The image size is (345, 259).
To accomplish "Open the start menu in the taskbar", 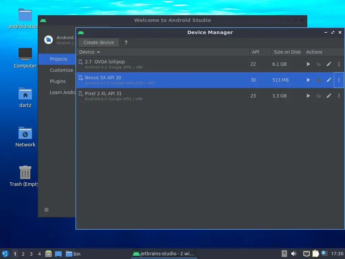I will [x=5, y=254].
